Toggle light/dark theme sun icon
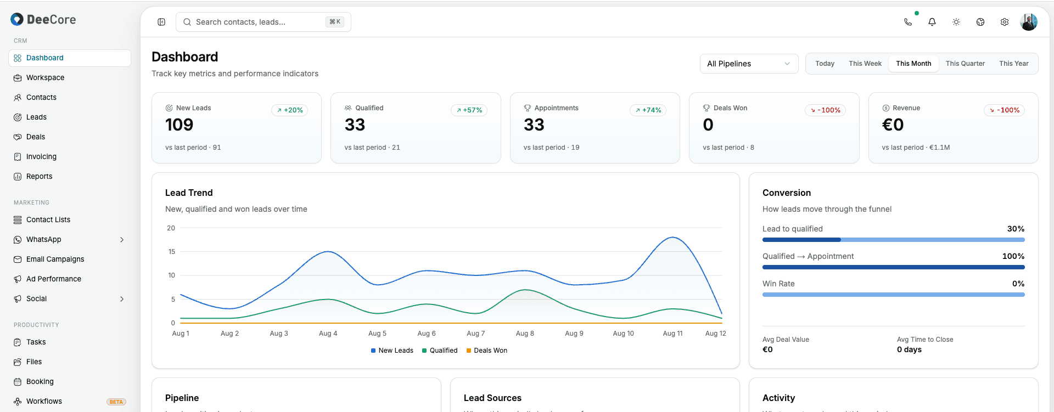Image resolution: width=1054 pixels, height=412 pixels. pos(956,22)
